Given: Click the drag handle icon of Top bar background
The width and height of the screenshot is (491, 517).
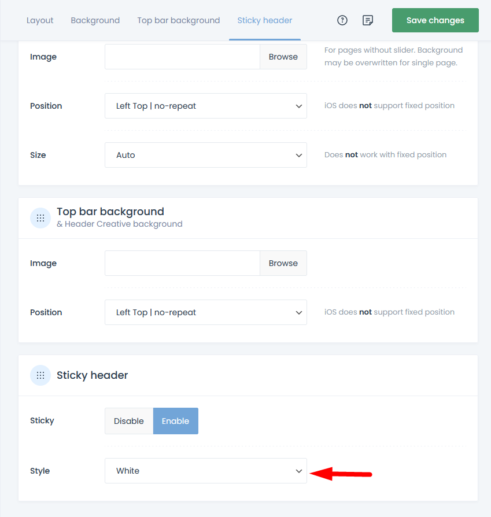Looking at the screenshot, I should pos(40,218).
